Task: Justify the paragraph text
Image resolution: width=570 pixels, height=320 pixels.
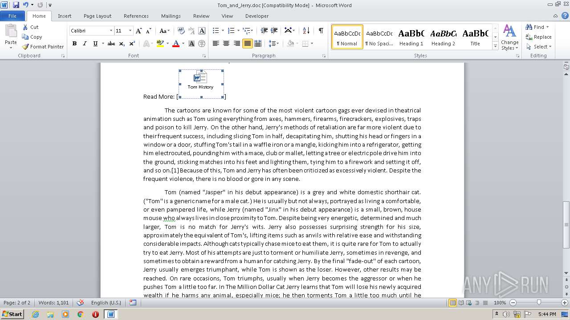Action: point(247,44)
